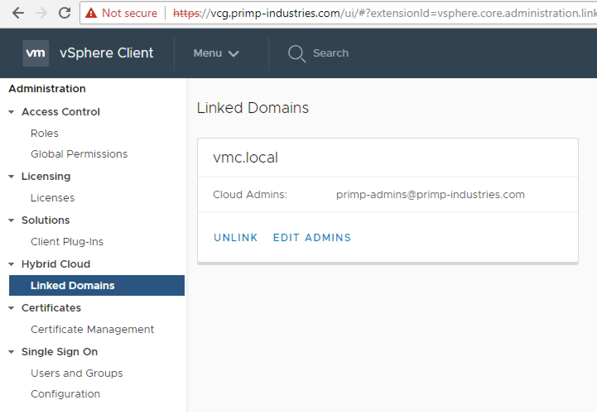Screen dimensions: 597x412
Task: Open Users and Groups
Action: click(x=77, y=373)
